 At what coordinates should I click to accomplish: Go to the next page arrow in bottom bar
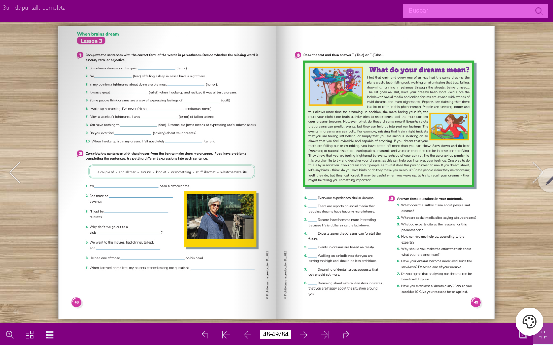tap(304, 334)
